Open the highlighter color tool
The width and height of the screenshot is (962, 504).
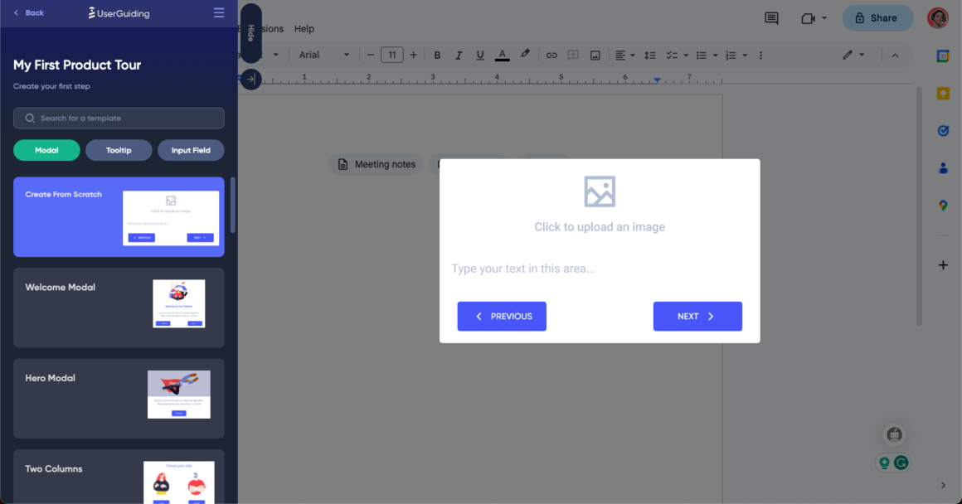coord(525,55)
